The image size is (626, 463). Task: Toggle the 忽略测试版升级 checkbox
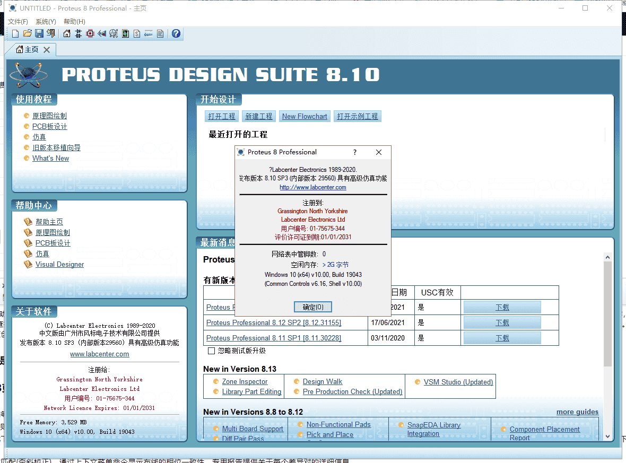tap(211, 351)
